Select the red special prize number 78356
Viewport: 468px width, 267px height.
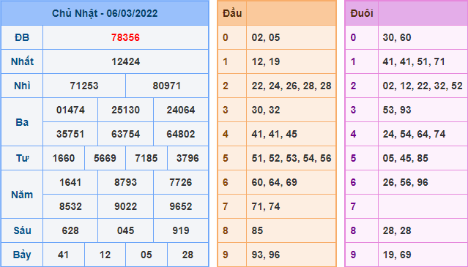coord(125,37)
